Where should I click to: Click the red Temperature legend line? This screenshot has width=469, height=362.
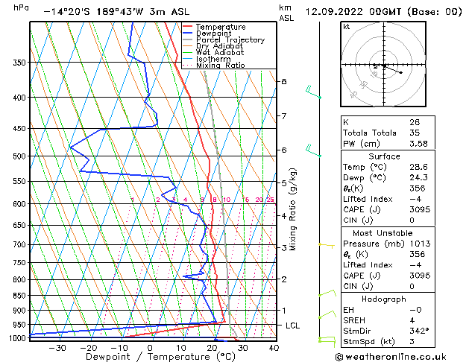coord(188,27)
